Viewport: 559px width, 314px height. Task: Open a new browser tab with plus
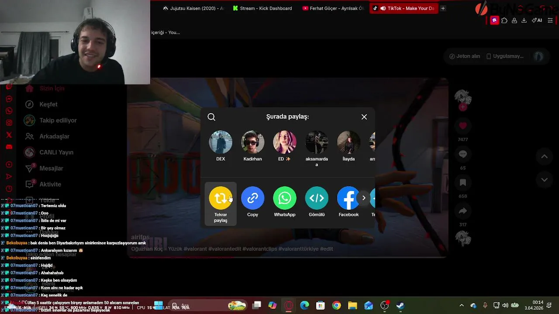point(443,8)
